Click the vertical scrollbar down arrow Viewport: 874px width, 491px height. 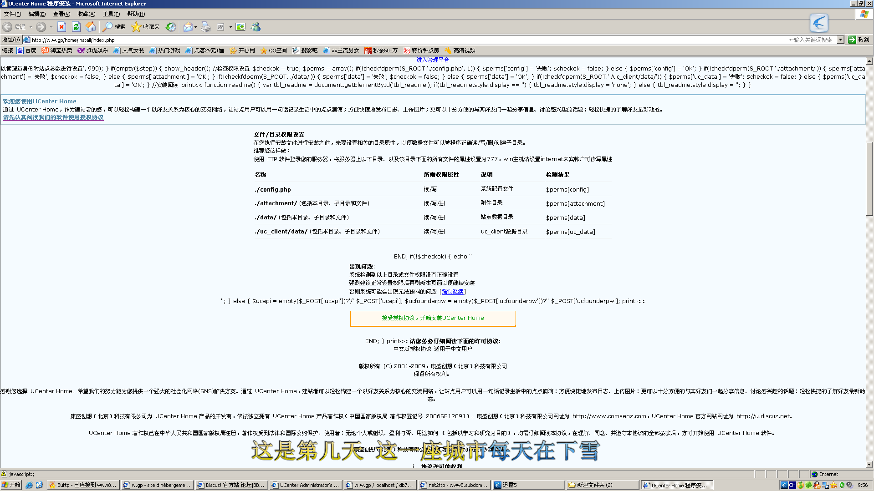pos(869,465)
